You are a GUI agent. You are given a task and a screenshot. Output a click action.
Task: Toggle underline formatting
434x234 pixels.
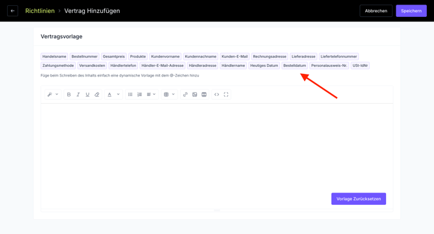point(87,95)
